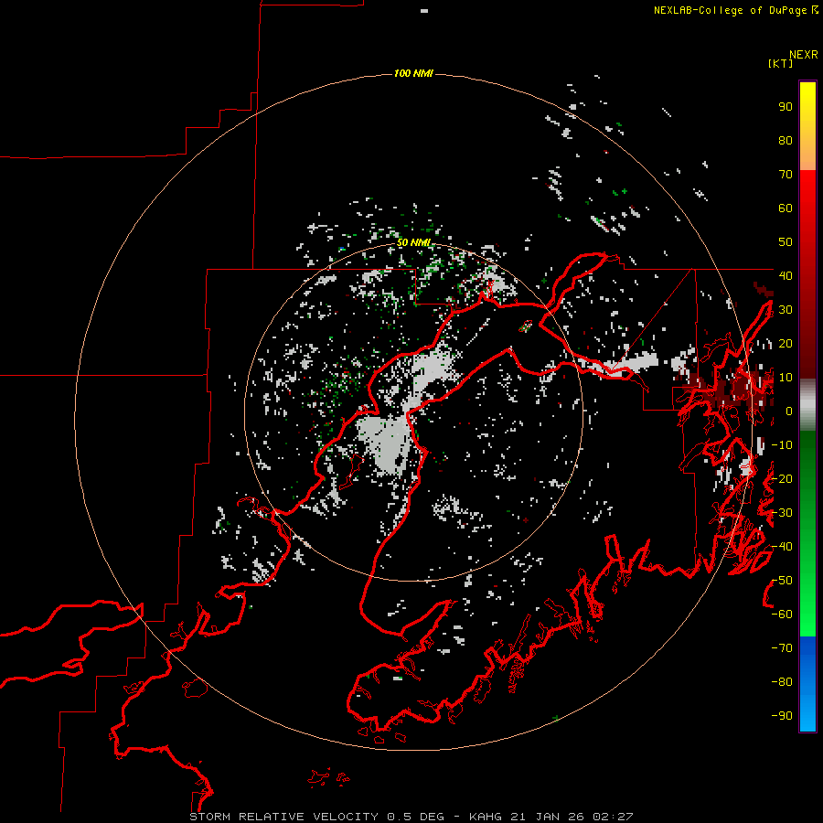
Task: Click the 30 knot scale value
Action: coord(786,310)
